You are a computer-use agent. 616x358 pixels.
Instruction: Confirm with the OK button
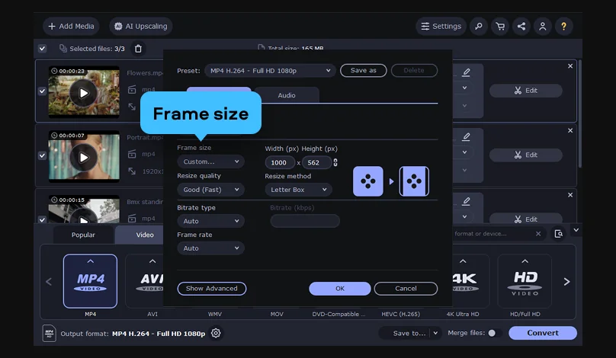pyautogui.click(x=340, y=289)
